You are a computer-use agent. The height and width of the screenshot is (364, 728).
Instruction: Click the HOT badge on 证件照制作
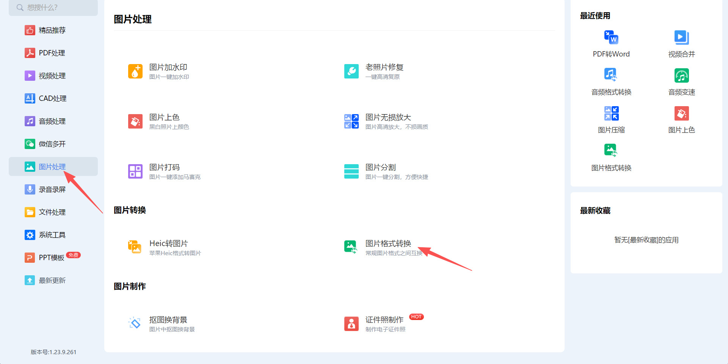(x=416, y=317)
